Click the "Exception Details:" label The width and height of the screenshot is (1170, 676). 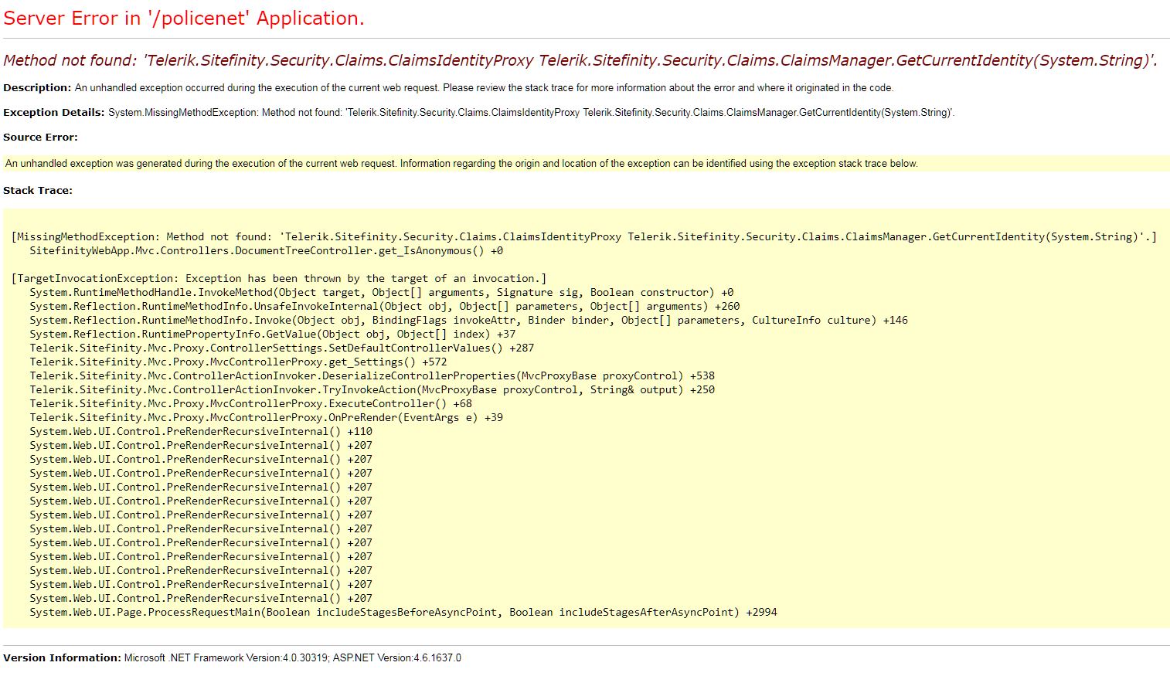[x=53, y=112]
